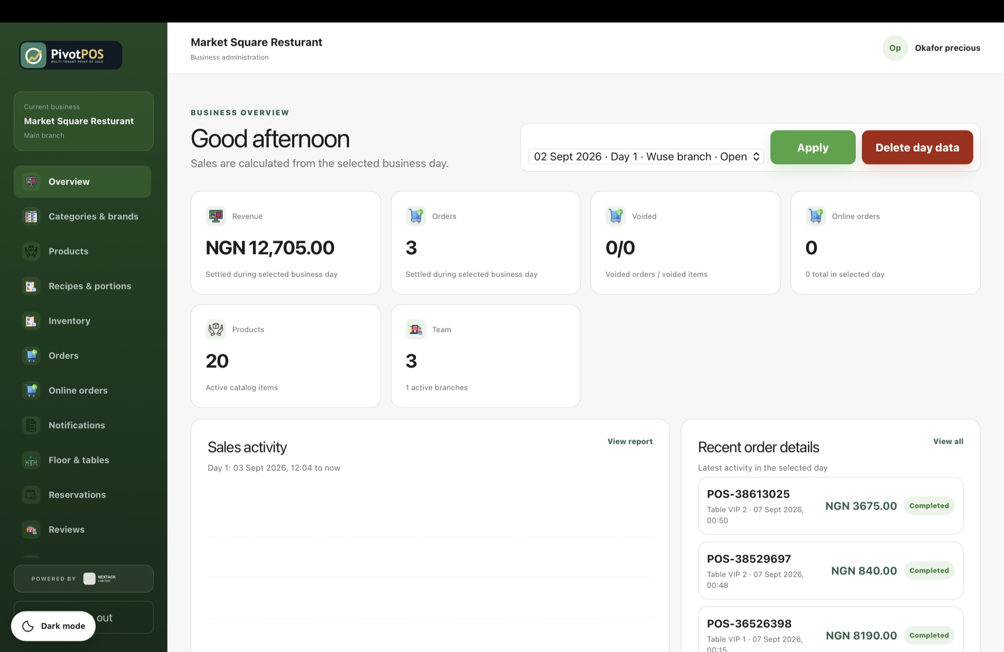Click the NGN 8190.00 order amount

[x=861, y=635]
